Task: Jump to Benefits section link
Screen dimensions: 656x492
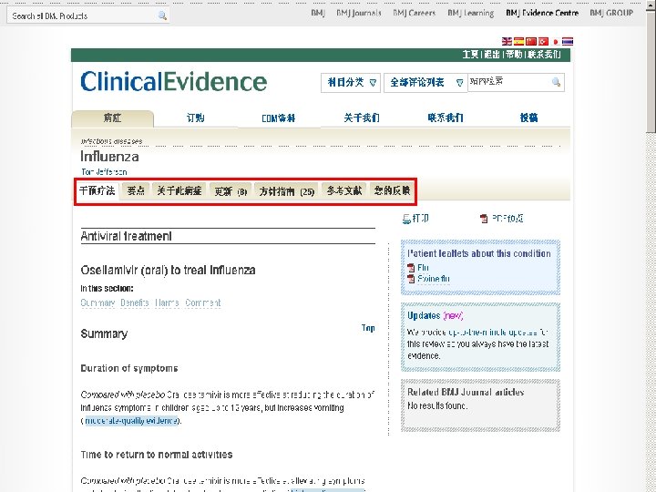Action: click(x=134, y=302)
